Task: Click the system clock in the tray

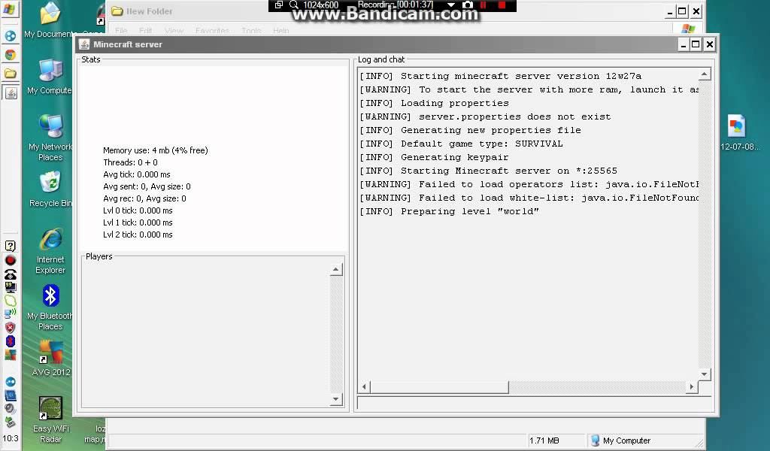Action: (10, 438)
